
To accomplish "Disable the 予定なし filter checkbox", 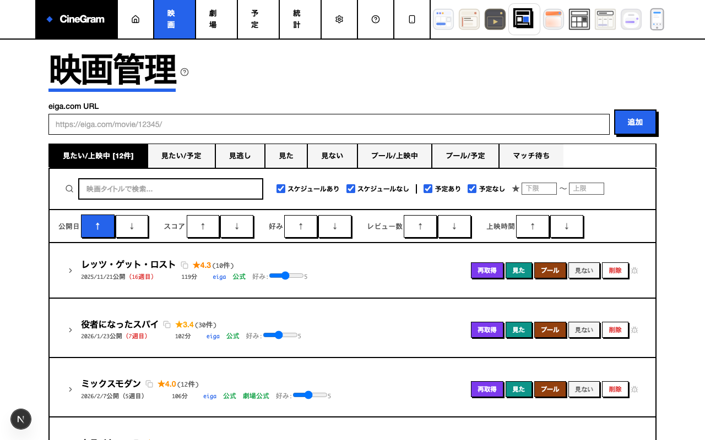I will [x=472, y=189].
